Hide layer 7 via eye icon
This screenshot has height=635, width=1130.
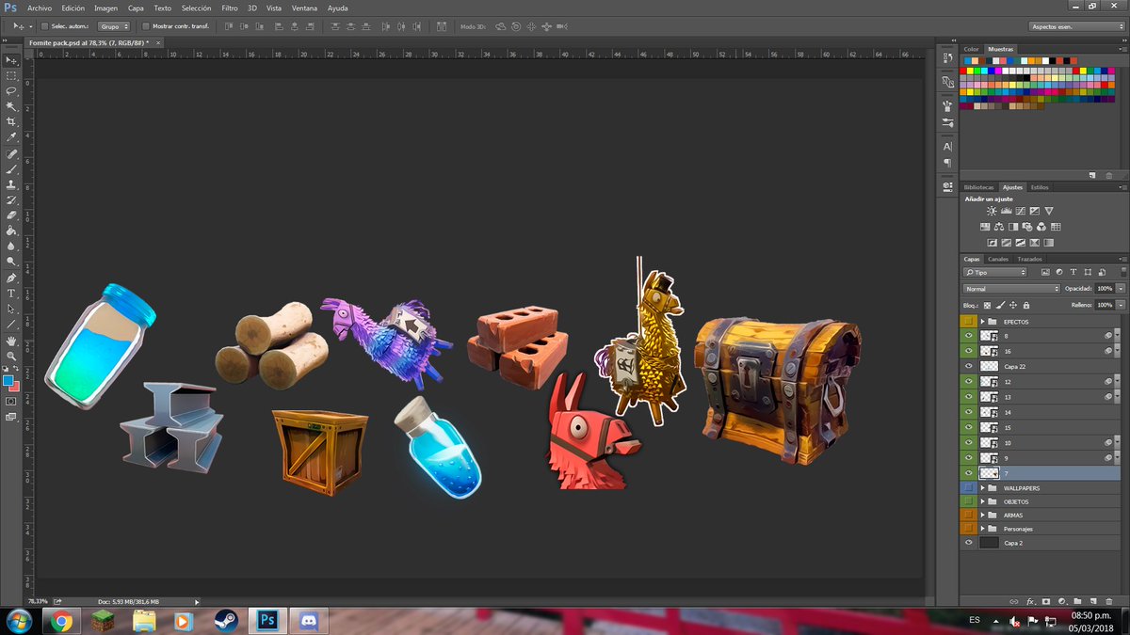[968, 473]
